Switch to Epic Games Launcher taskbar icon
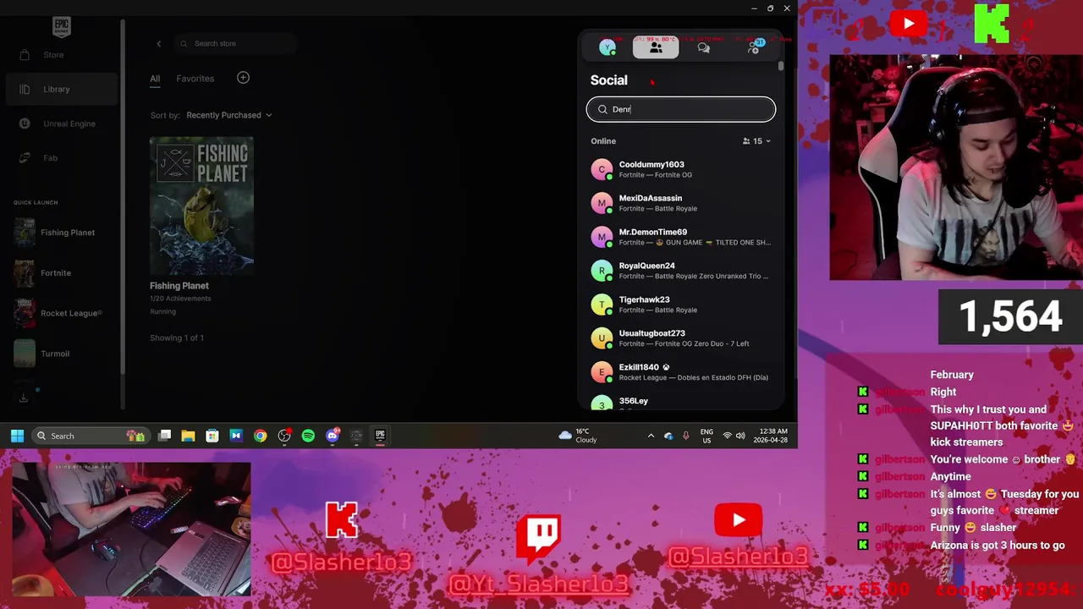This screenshot has width=1083, height=609. click(x=380, y=436)
